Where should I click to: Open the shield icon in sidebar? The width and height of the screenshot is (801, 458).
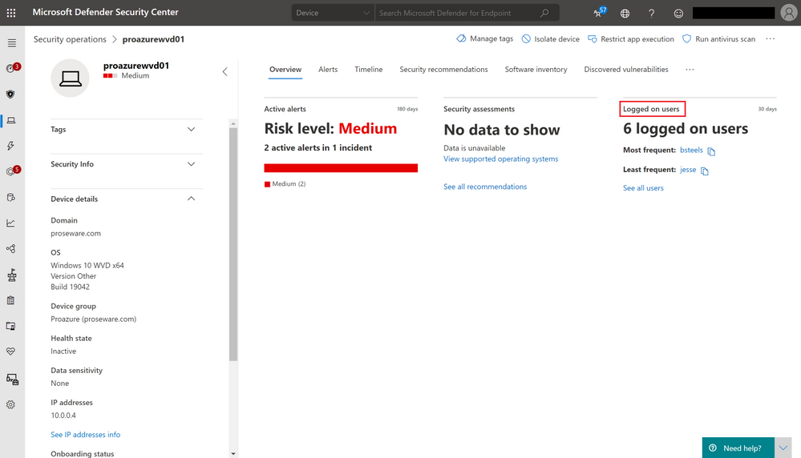click(10, 94)
